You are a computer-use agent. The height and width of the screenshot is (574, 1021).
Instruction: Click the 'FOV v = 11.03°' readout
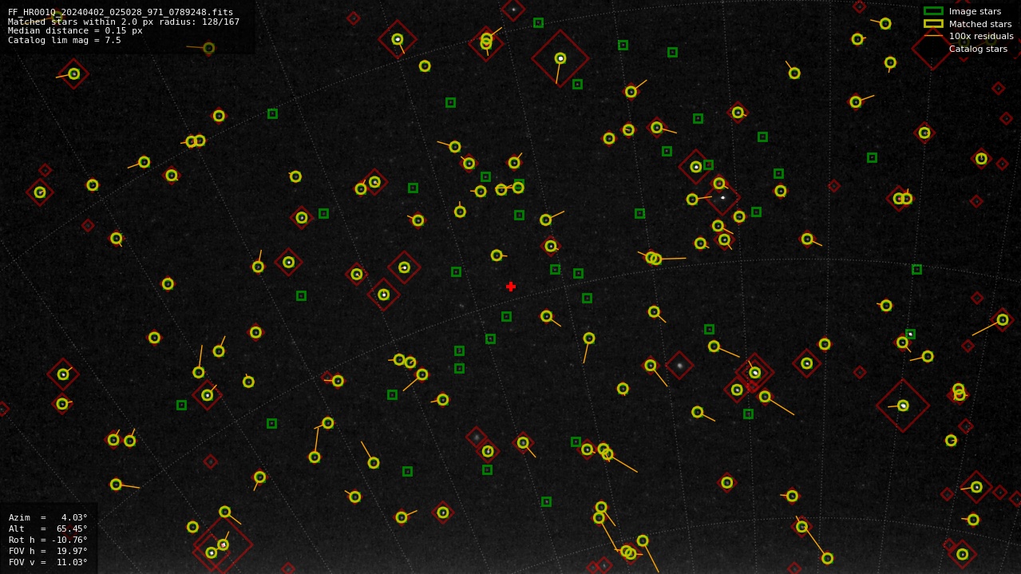pyautogui.click(x=48, y=563)
